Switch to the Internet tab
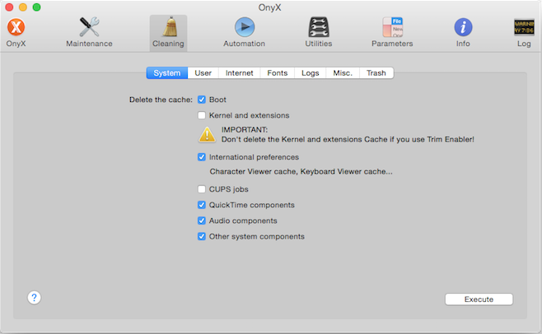542x334 pixels. [x=239, y=73]
